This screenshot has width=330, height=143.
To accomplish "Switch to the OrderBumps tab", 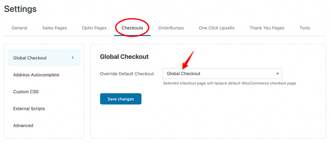I will pyautogui.click(x=171, y=28).
